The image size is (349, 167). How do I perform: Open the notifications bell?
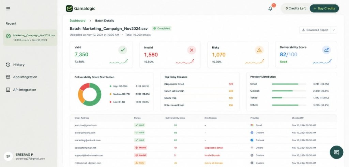pyautogui.click(x=270, y=8)
